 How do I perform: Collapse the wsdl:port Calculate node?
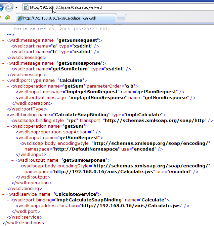pyautogui.click(x=8, y=200)
